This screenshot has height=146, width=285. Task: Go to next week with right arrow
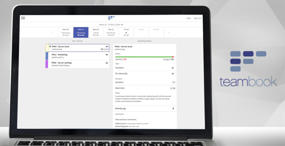pos(169,33)
